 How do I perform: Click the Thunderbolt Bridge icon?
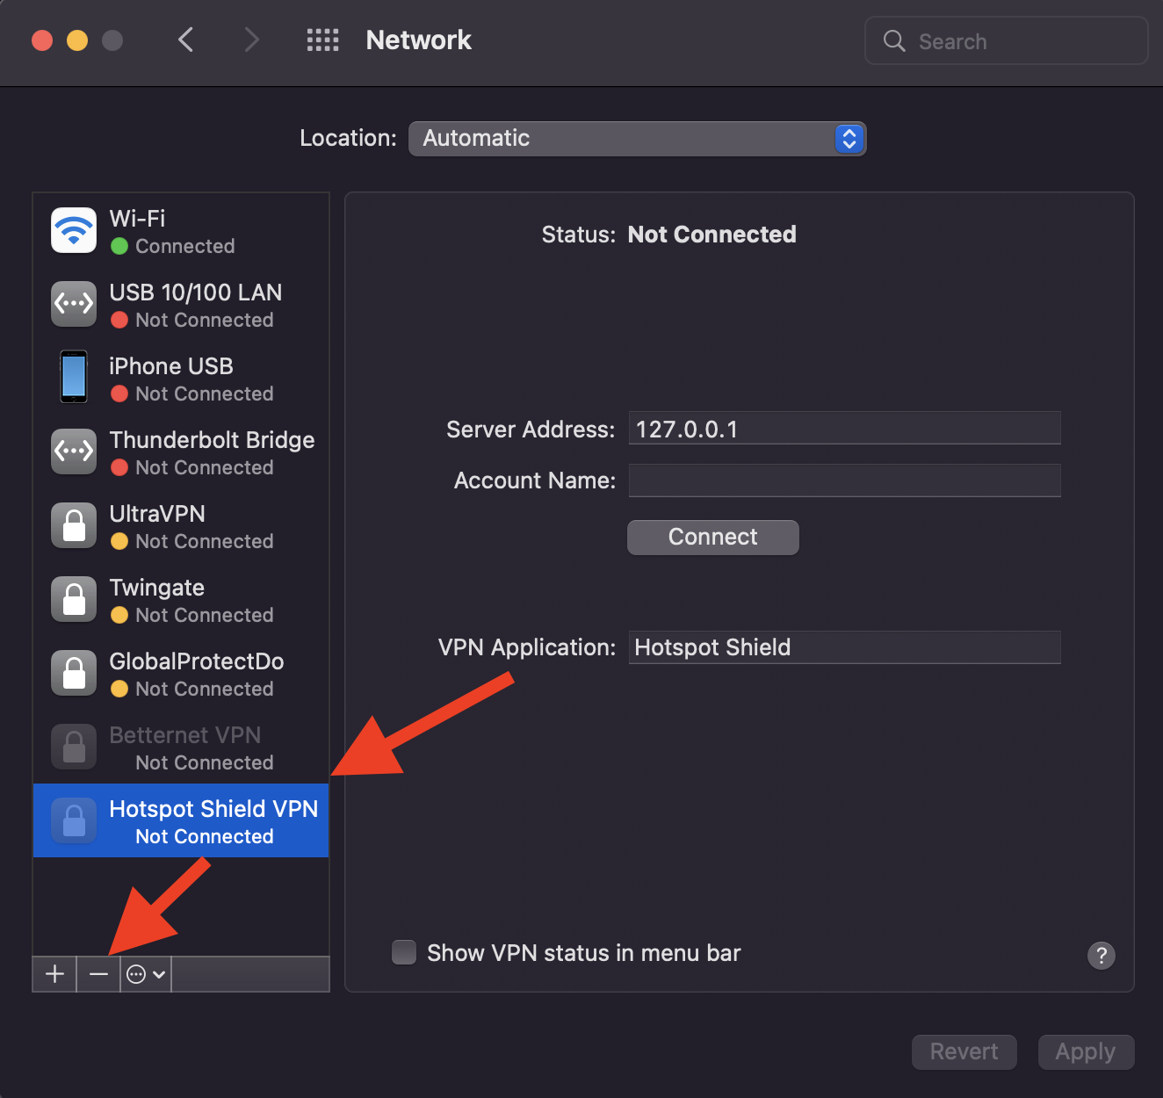[73, 451]
